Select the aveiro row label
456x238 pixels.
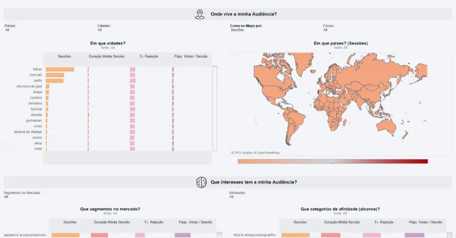tap(37, 138)
